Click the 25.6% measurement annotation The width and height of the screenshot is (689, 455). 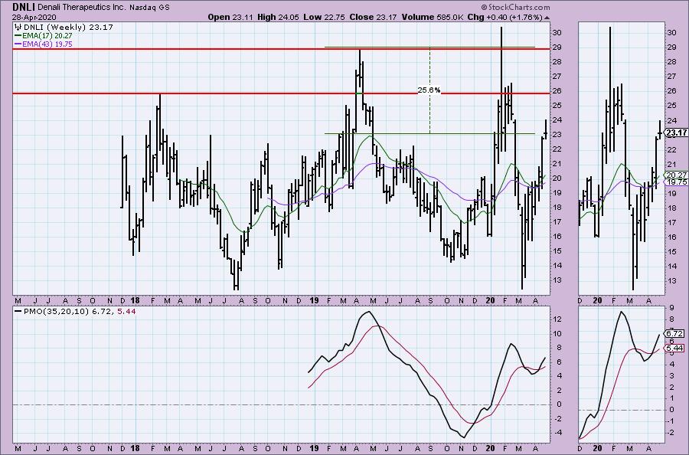point(429,90)
